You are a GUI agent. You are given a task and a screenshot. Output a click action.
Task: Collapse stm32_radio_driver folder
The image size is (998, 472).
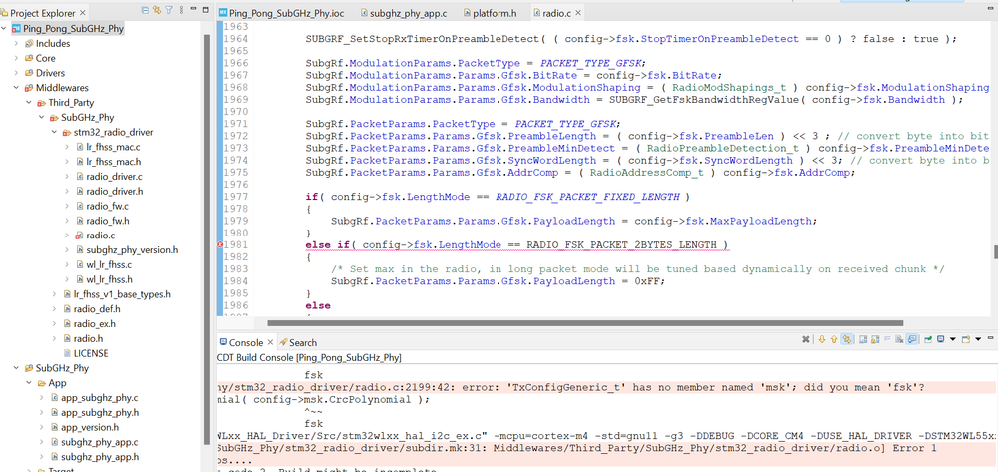[x=55, y=133]
